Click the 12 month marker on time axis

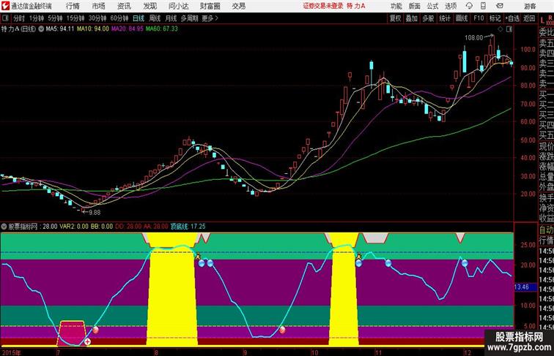[x=467, y=352]
